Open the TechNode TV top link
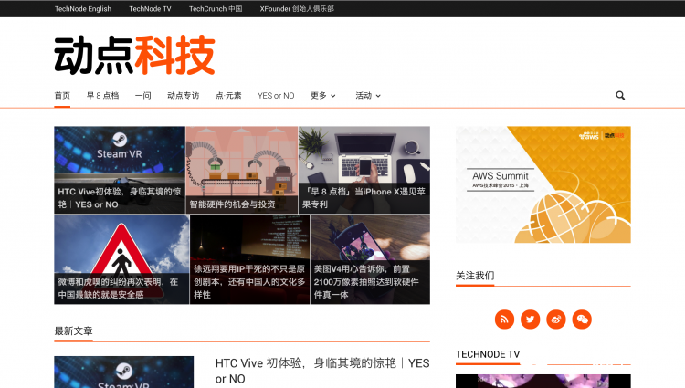 click(x=150, y=9)
